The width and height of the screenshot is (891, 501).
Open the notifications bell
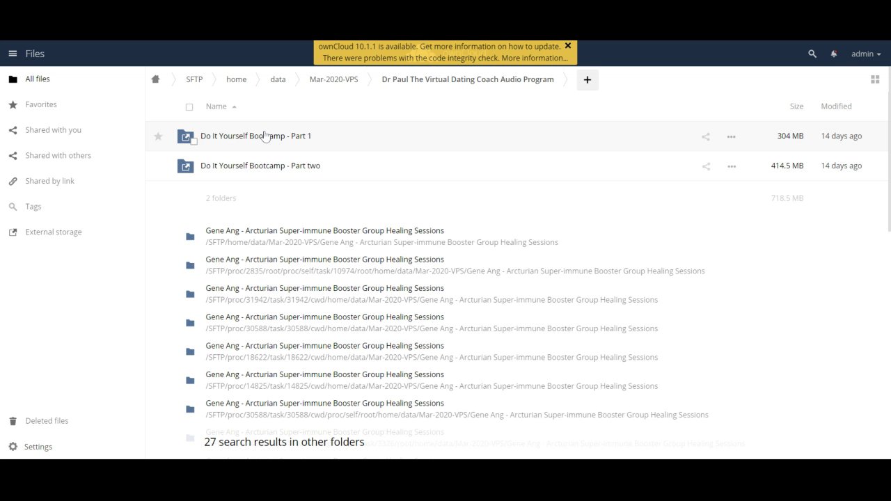pos(834,54)
